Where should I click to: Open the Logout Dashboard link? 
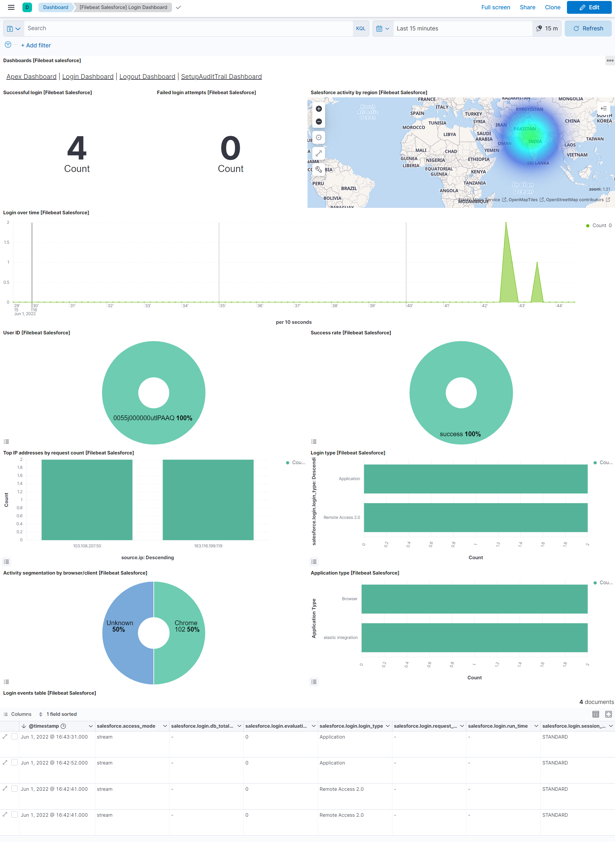(x=146, y=77)
